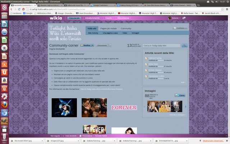Select the Pagine più visitate tab
Viewport: 230px width, 144px height.
(x=109, y=28)
